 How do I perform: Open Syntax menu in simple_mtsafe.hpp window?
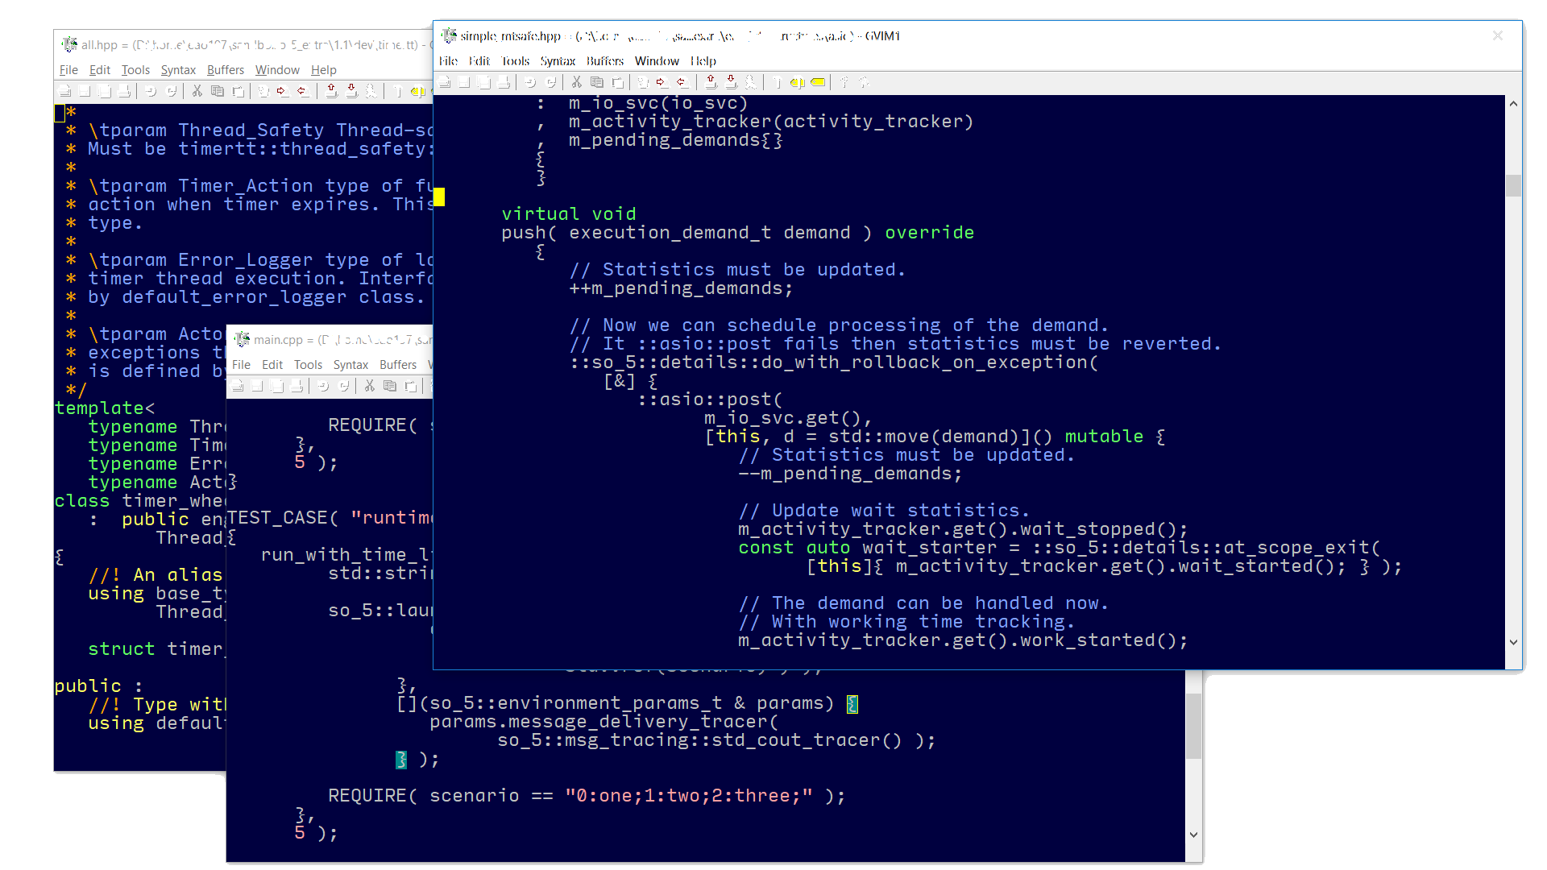coord(558,61)
